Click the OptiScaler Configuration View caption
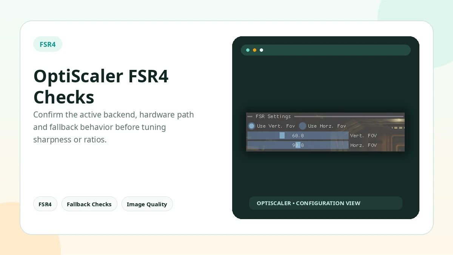This screenshot has height=255, width=453. click(308, 203)
